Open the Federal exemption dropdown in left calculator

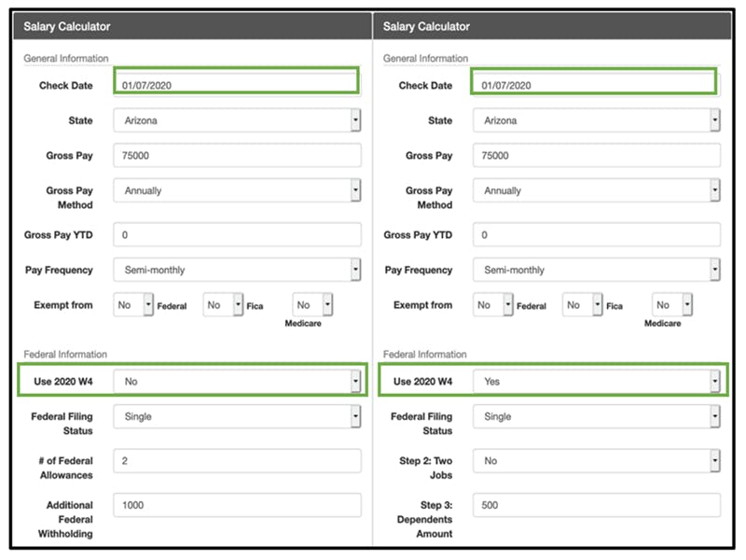tap(133, 305)
